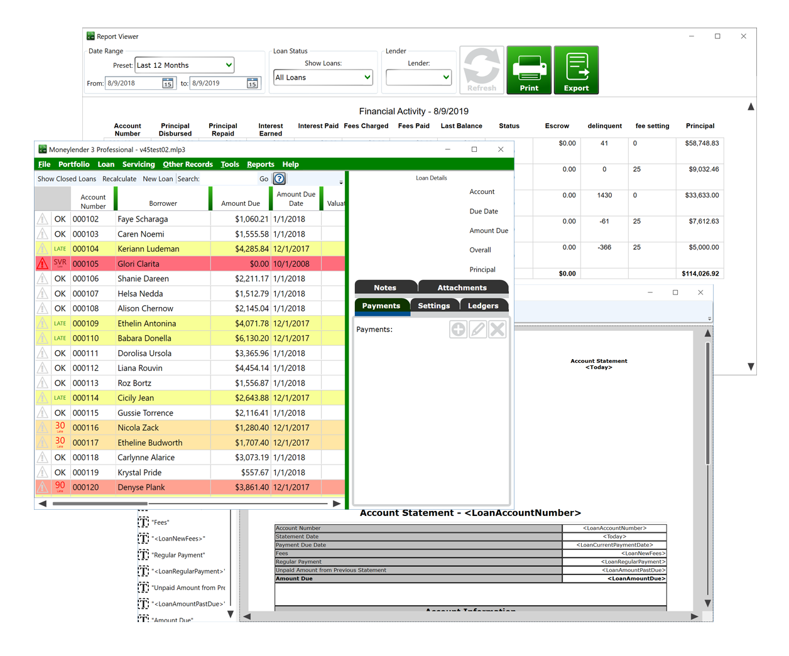Click the statement designer vertical scrollbar thumb
The height and width of the screenshot is (656, 789).
click(x=708, y=403)
